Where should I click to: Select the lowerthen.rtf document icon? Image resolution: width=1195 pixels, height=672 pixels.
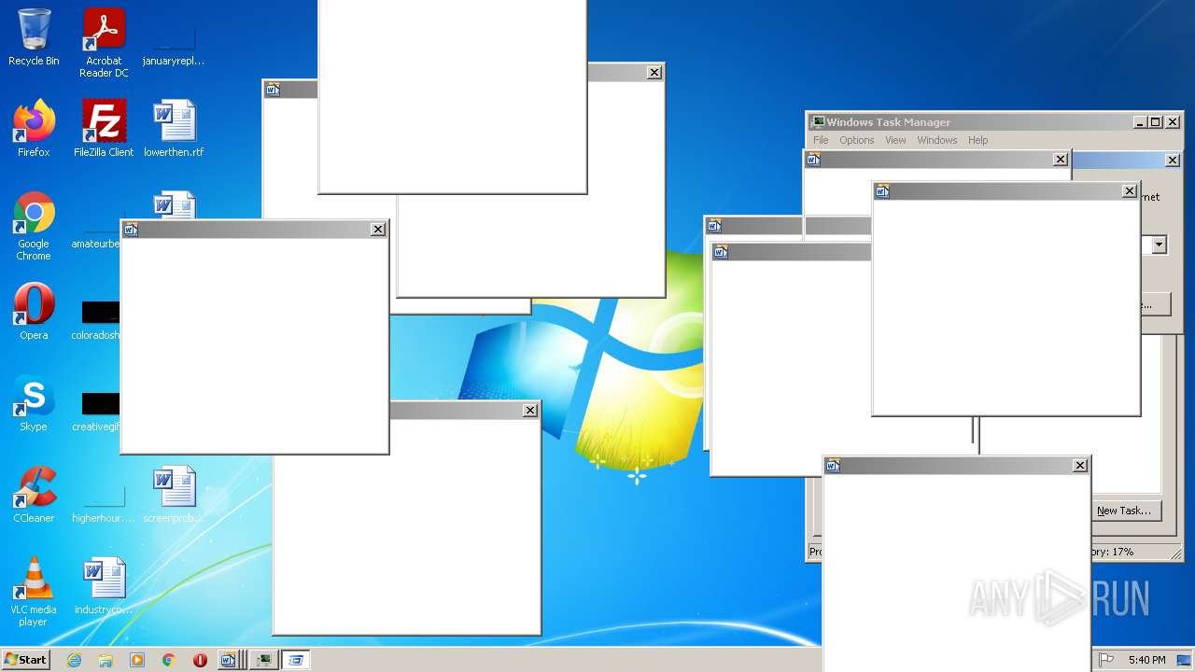tap(174, 128)
